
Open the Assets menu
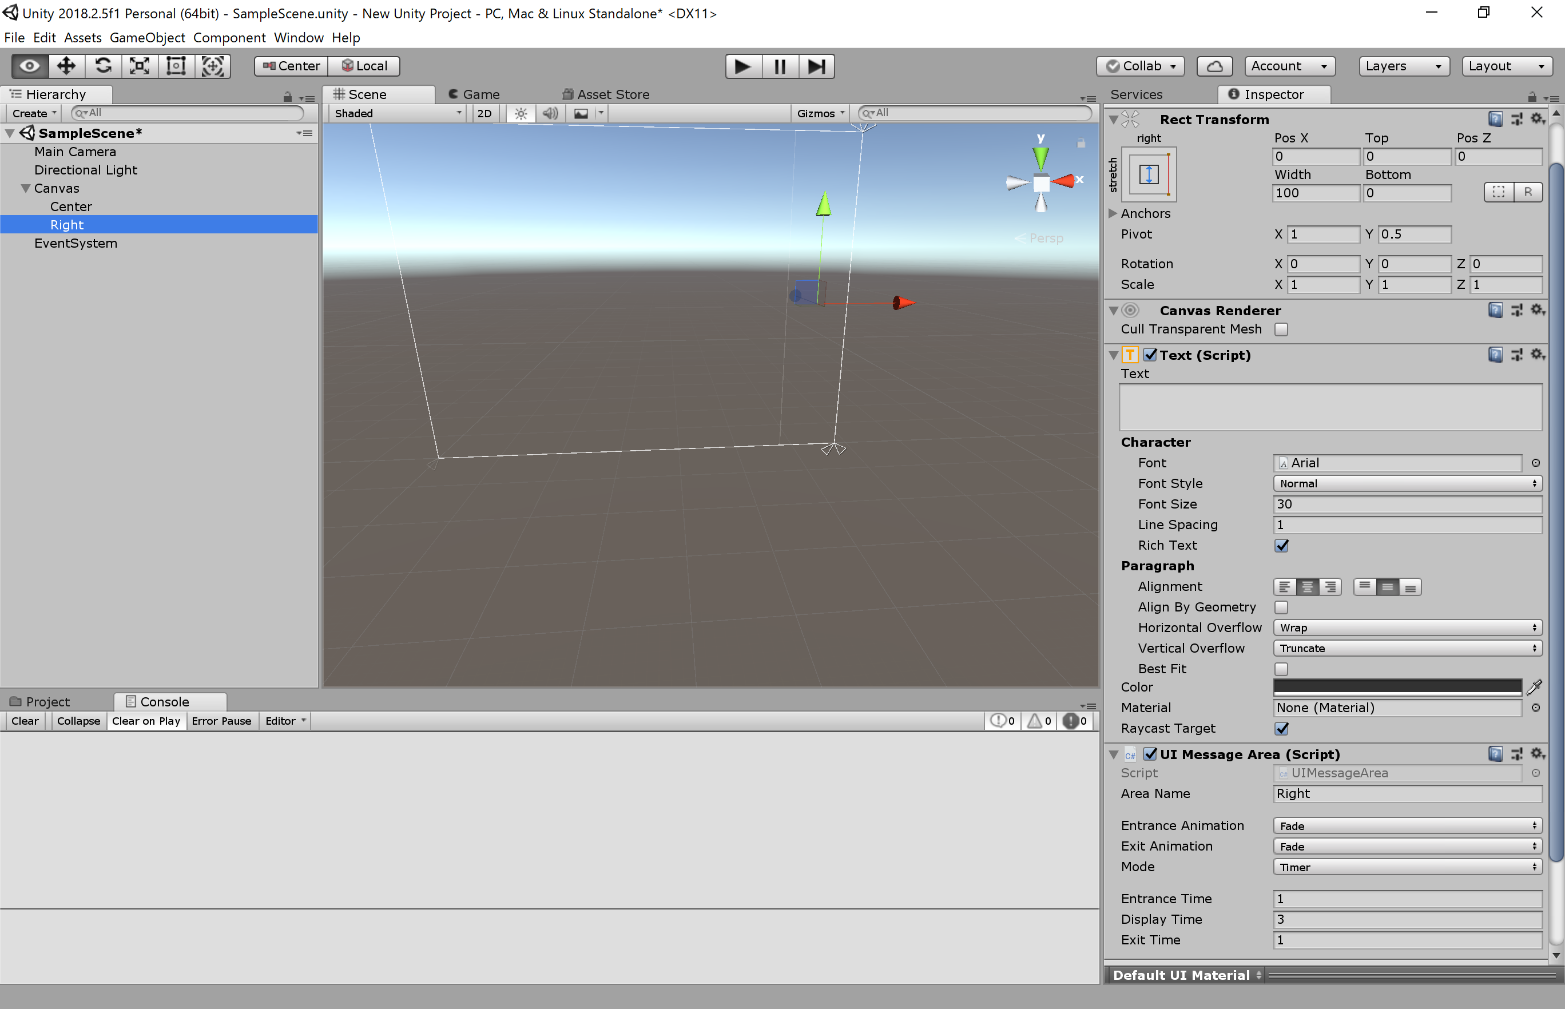click(x=82, y=37)
